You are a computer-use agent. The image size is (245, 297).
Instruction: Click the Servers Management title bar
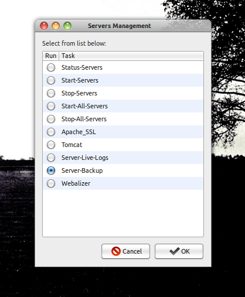[123, 26]
